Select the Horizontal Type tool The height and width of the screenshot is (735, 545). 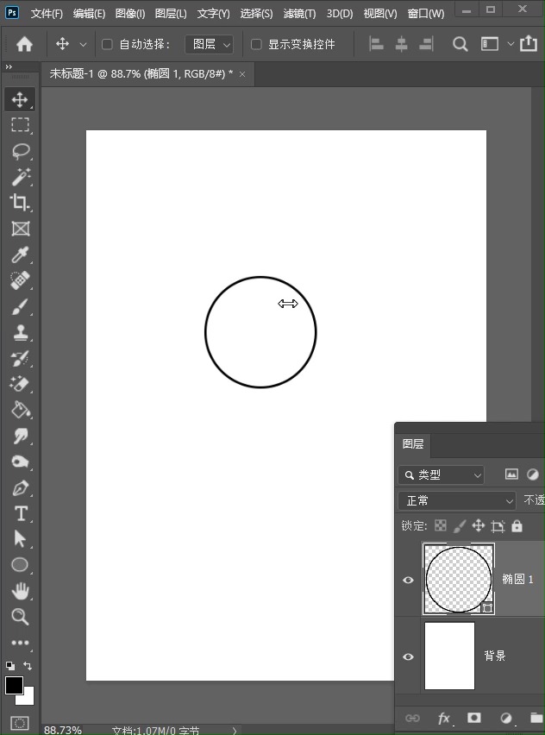coord(21,513)
